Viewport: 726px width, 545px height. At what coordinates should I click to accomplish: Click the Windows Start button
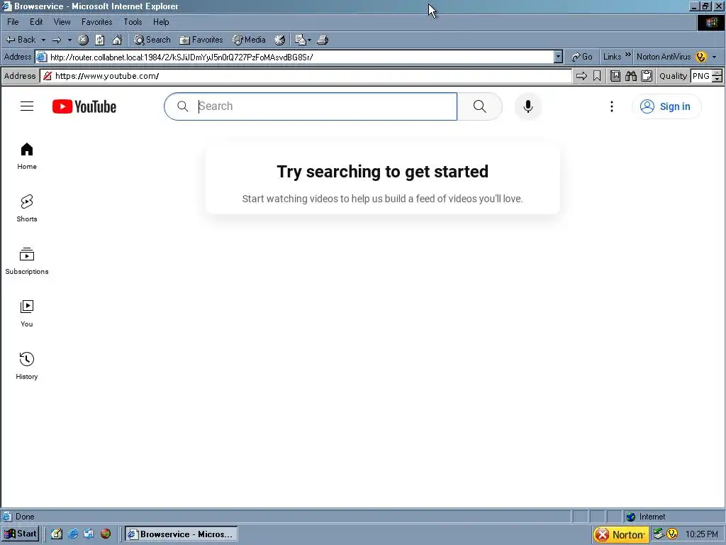[x=21, y=534]
